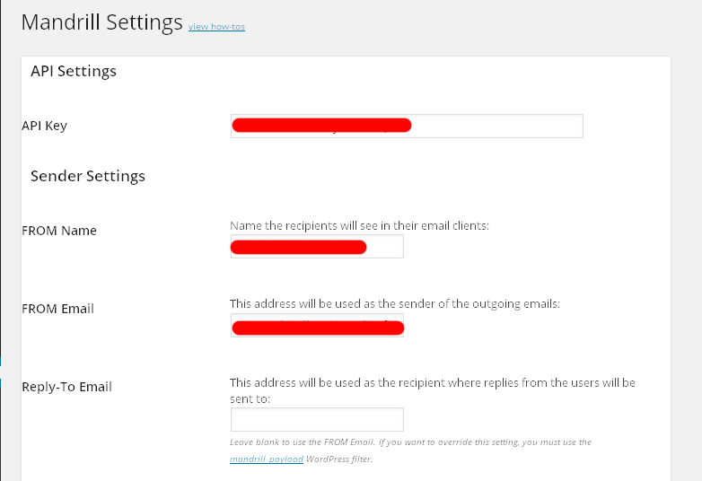Screen dimensions: 702x481
Task: Click the 'WordPress filter.' italic text
Action: pyautogui.click(x=339, y=459)
